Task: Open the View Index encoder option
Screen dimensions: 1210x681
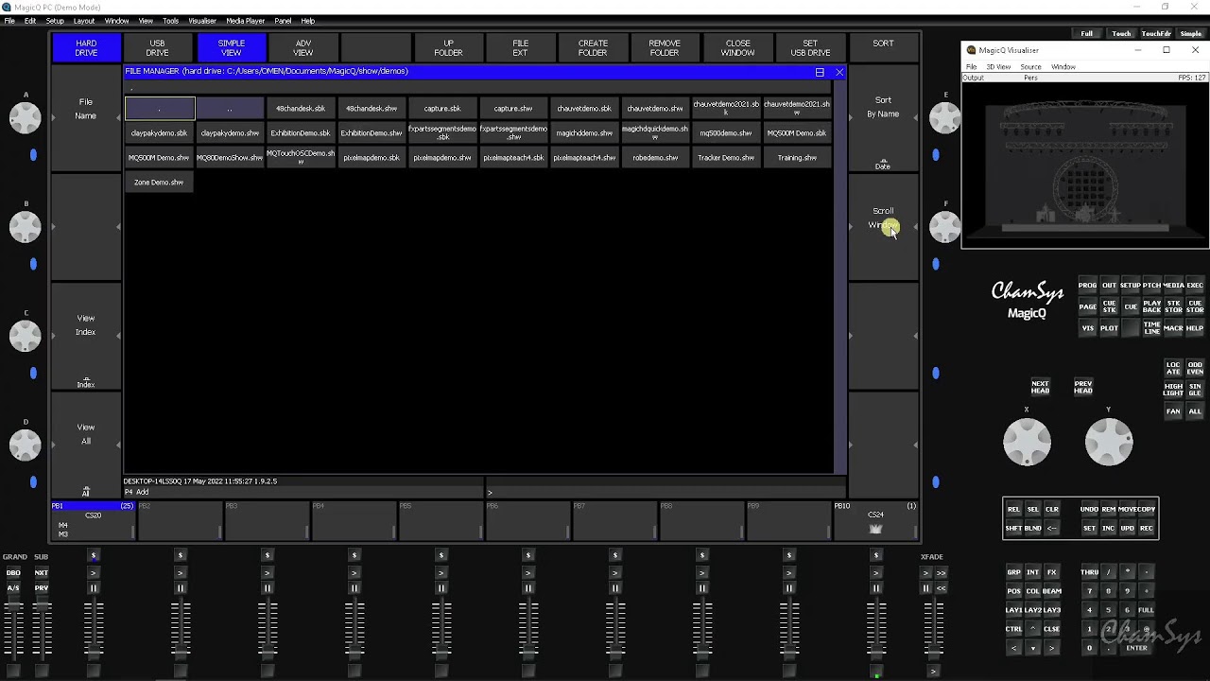Action: [x=86, y=336]
